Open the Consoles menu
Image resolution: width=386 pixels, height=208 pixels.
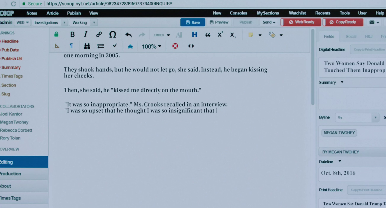coord(238,13)
